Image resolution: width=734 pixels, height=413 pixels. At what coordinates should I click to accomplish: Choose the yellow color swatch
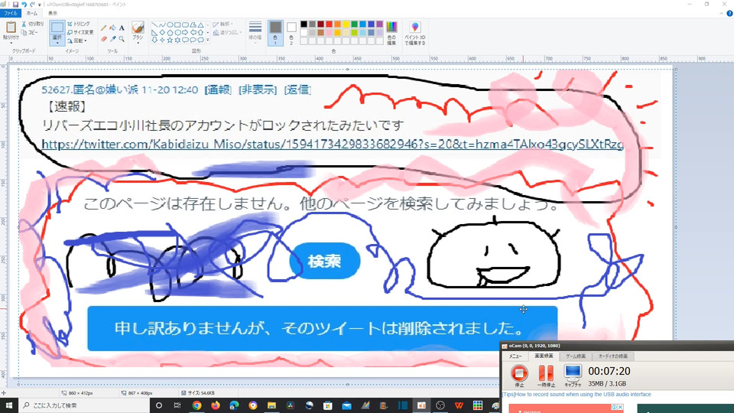[346, 24]
